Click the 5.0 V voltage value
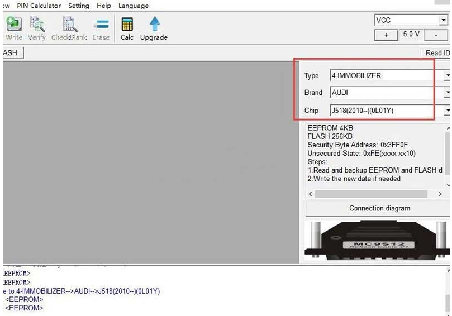The width and height of the screenshot is (452, 316). coord(411,34)
